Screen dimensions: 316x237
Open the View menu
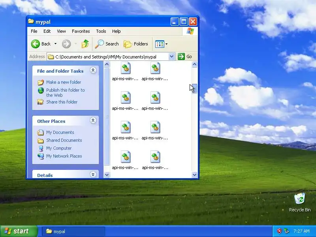click(x=61, y=31)
